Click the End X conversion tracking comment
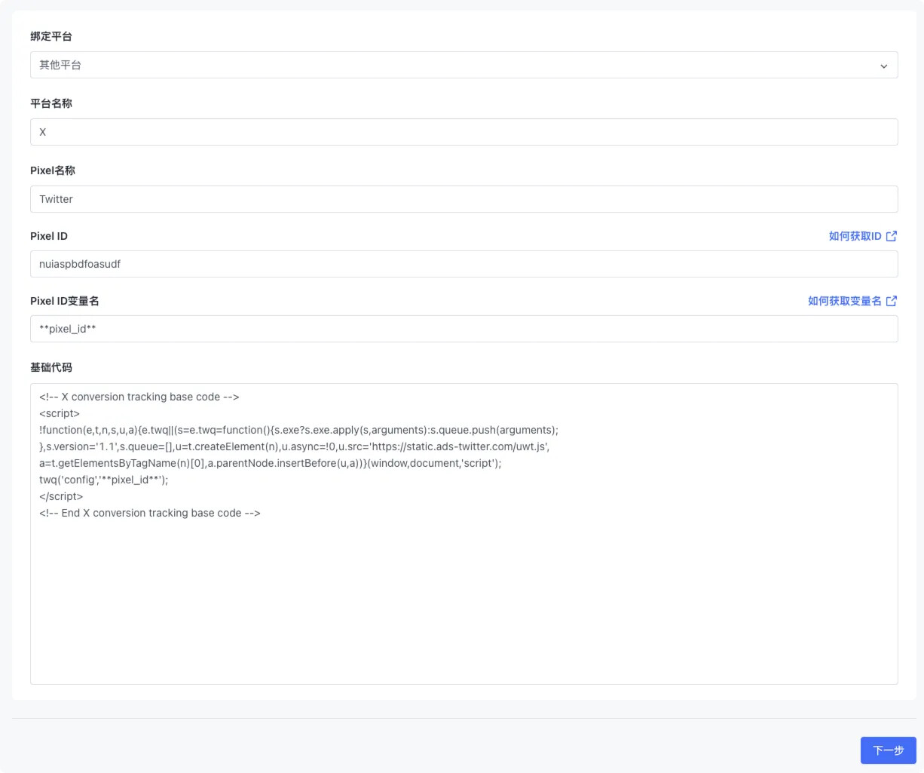This screenshot has height=773, width=924. pyautogui.click(x=150, y=513)
